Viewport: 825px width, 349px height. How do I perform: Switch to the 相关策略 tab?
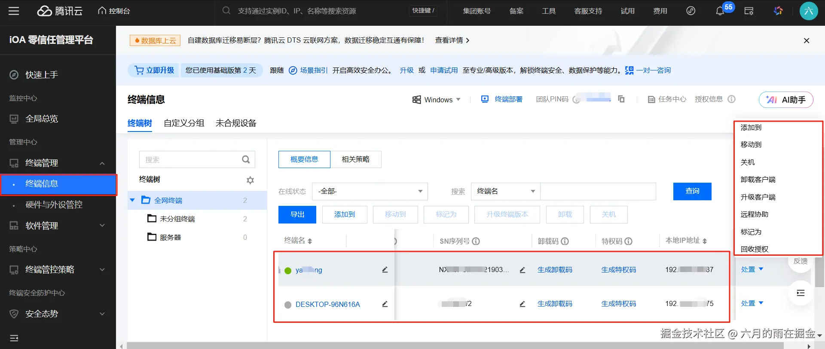click(x=356, y=159)
